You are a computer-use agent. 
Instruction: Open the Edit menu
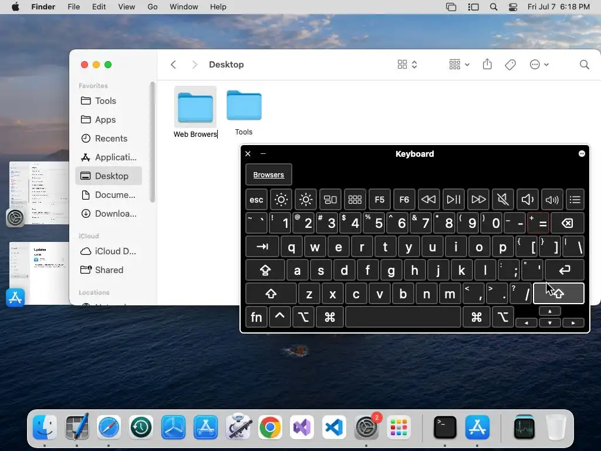pos(99,7)
